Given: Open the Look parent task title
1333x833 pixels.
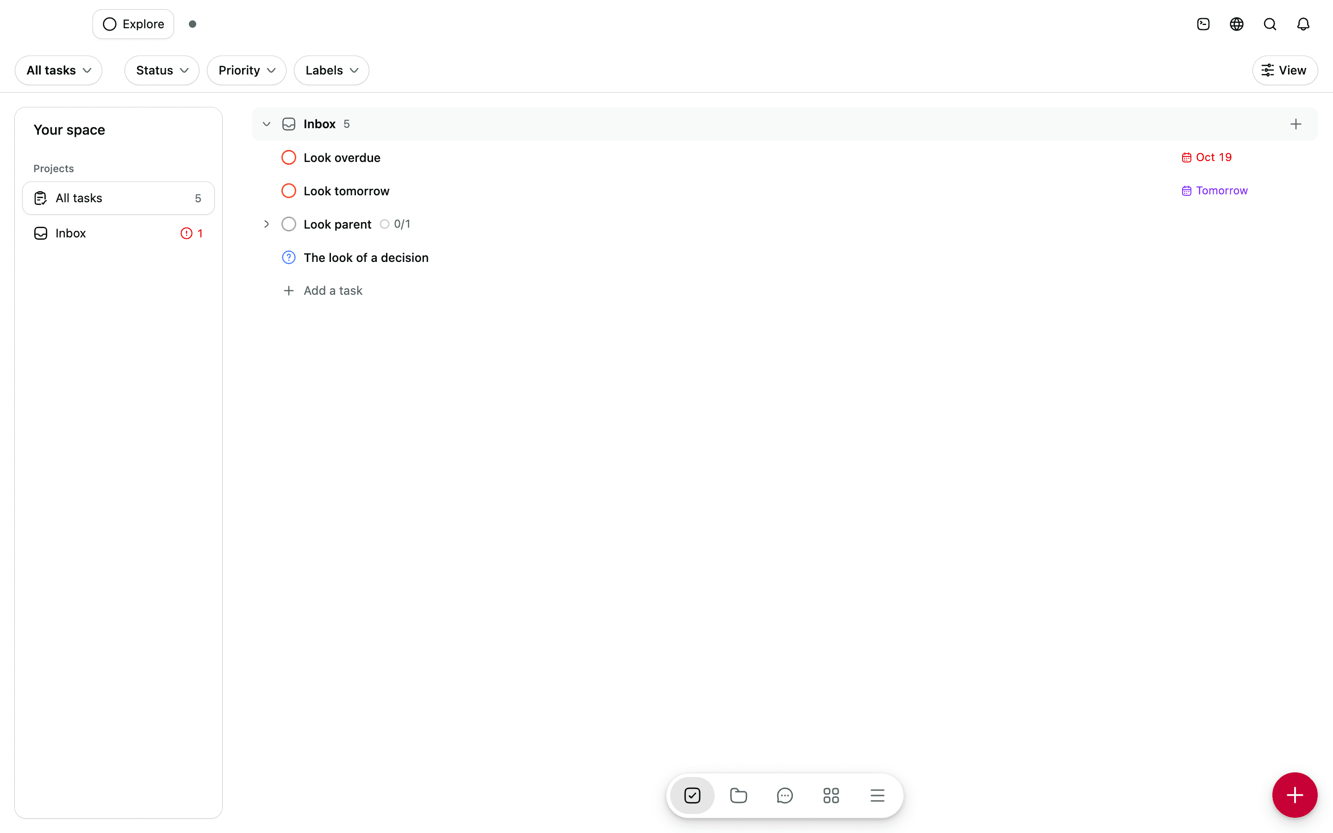Looking at the screenshot, I should point(337,224).
